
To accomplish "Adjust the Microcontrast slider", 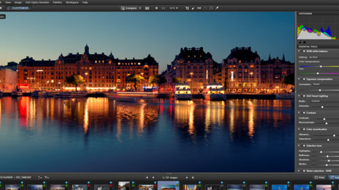I will tap(326, 123).
